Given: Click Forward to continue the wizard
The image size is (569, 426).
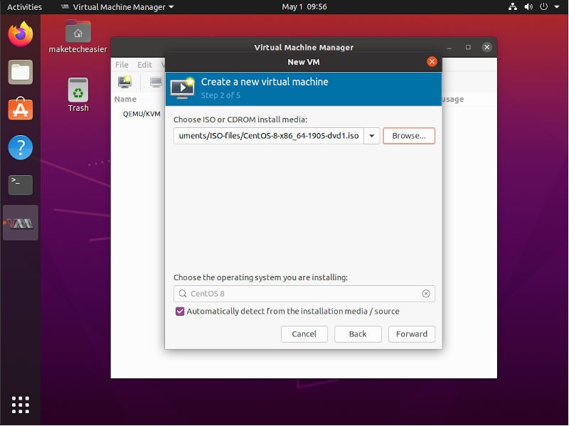Looking at the screenshot, I should (411, 334).
